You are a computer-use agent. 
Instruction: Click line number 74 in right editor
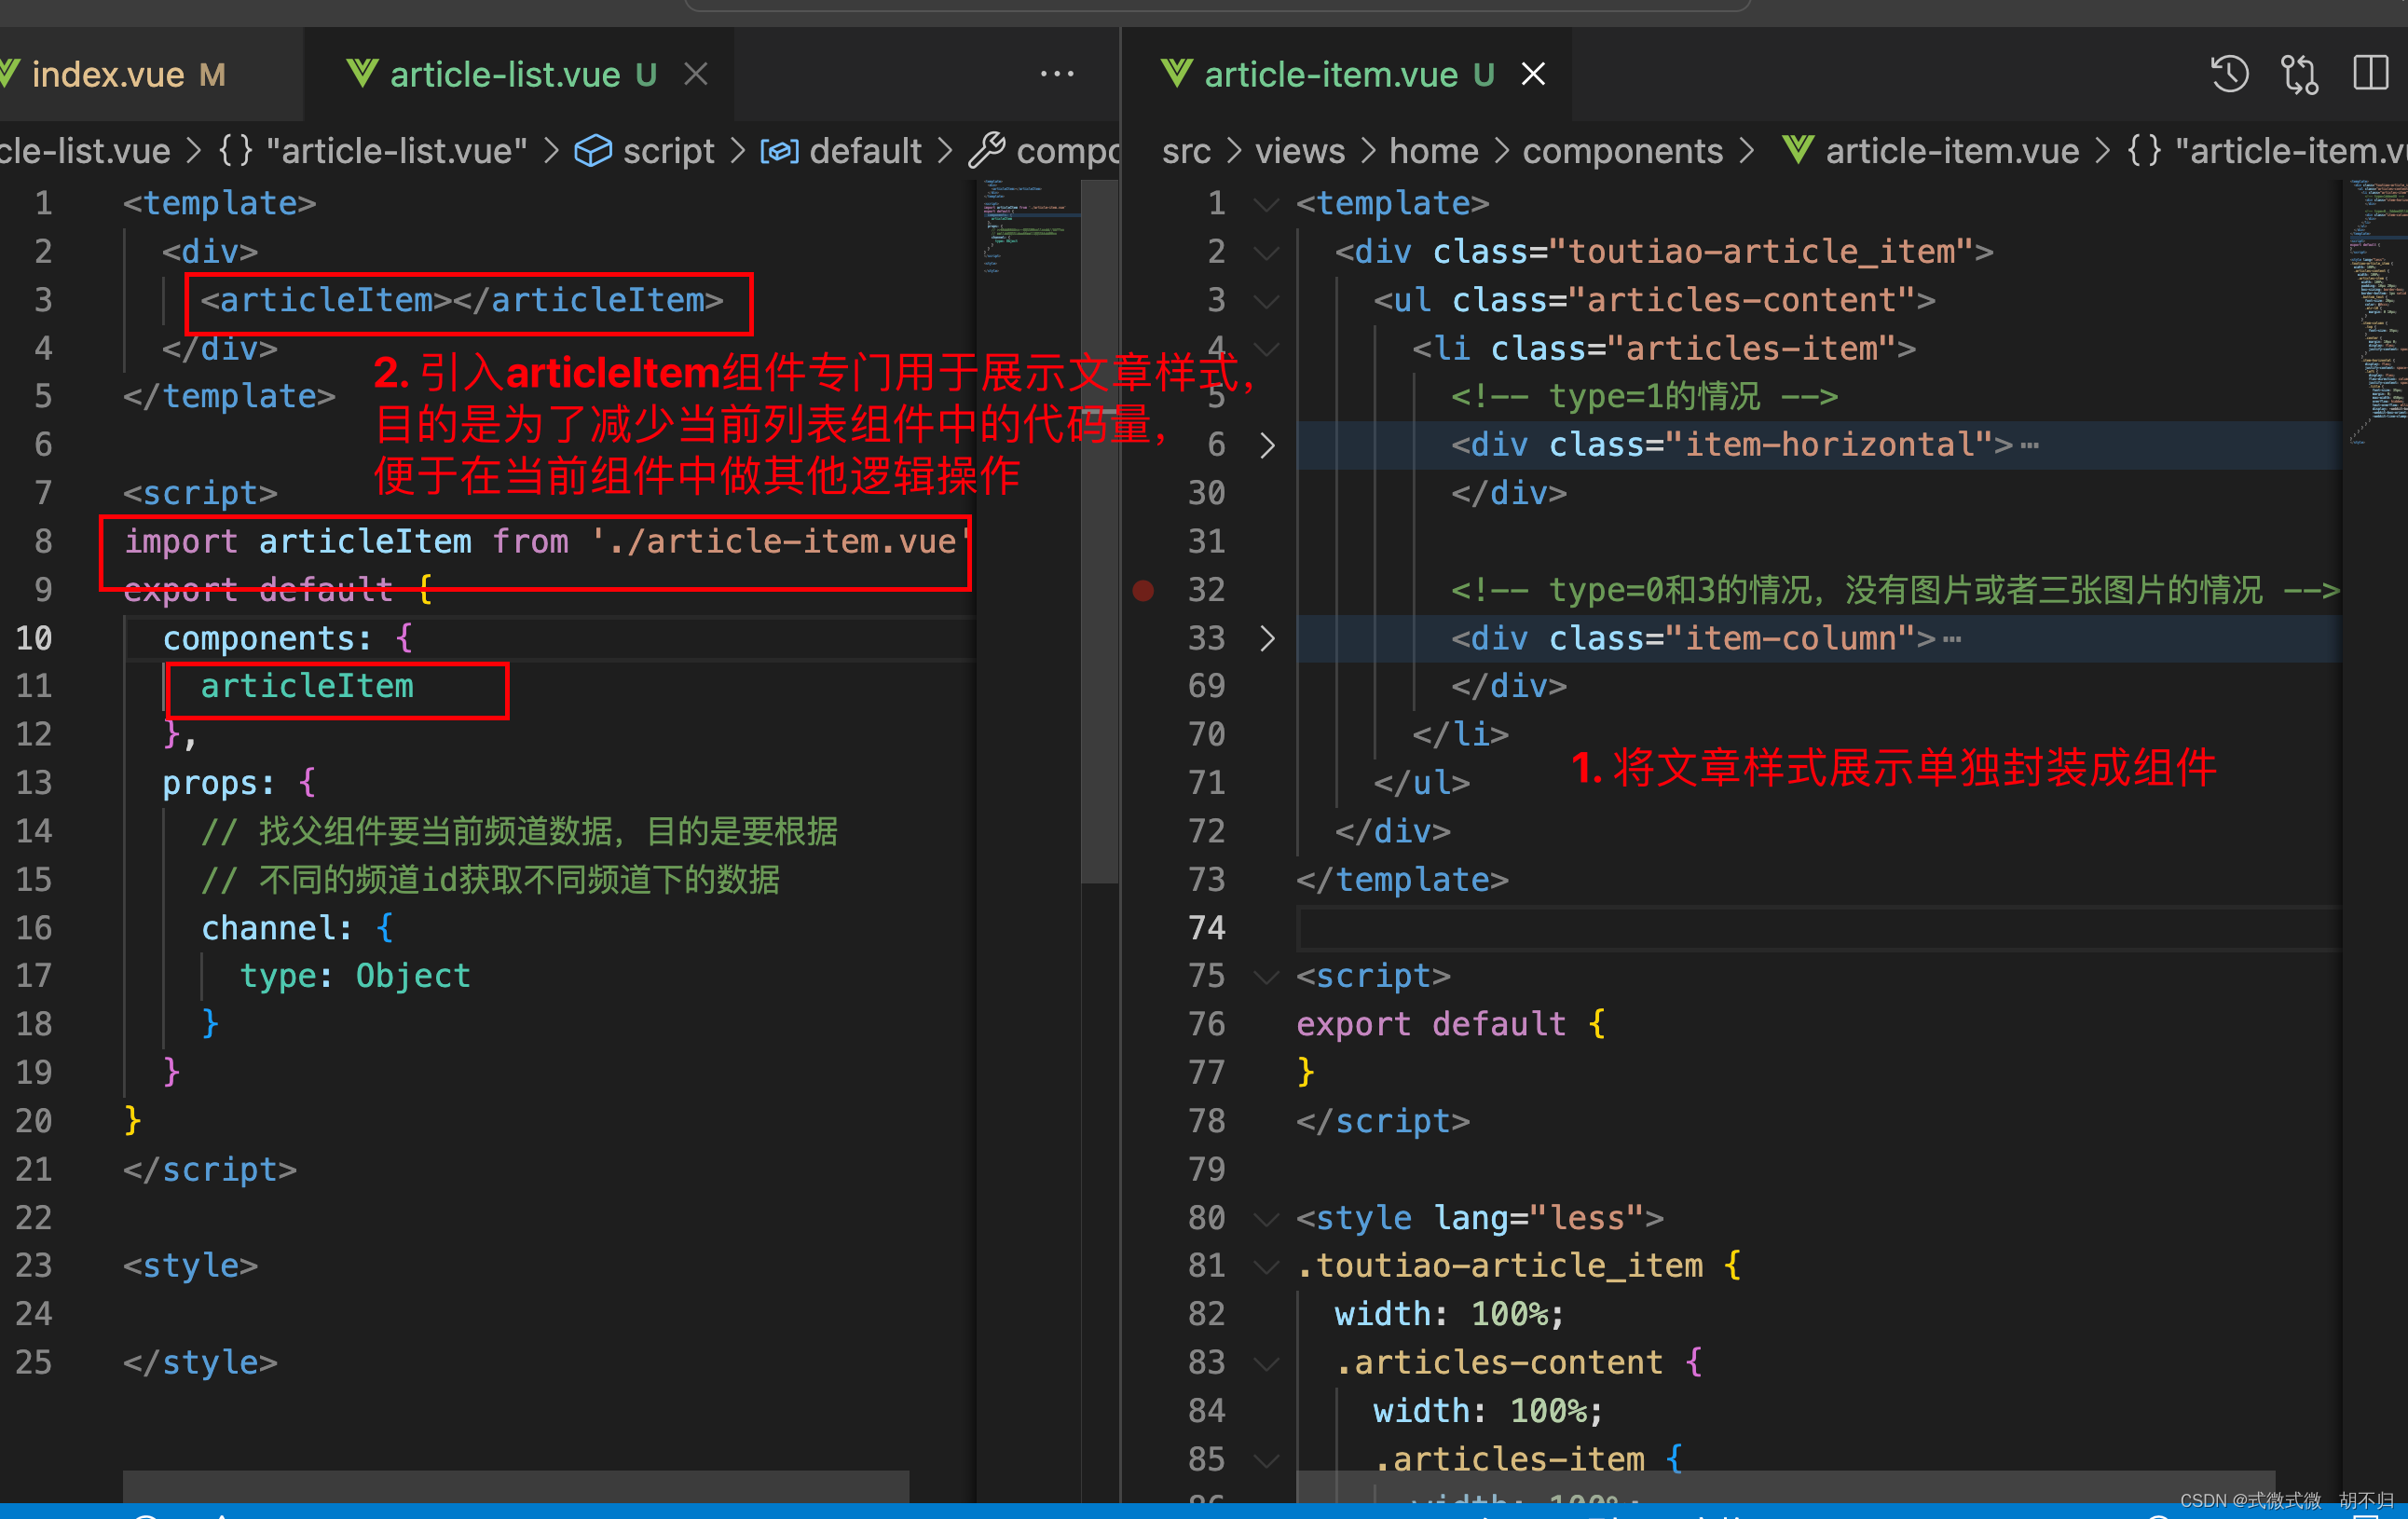[x=1206, y=928]
